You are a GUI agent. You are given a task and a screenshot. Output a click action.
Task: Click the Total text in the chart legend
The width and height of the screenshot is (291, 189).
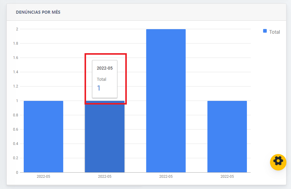(275, 32)
